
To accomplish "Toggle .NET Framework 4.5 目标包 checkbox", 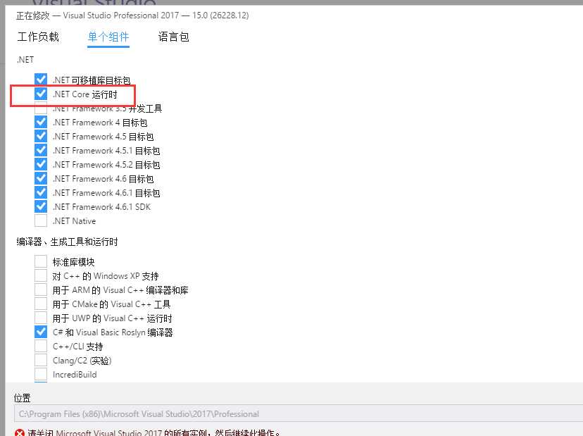I will pos(41,136).
